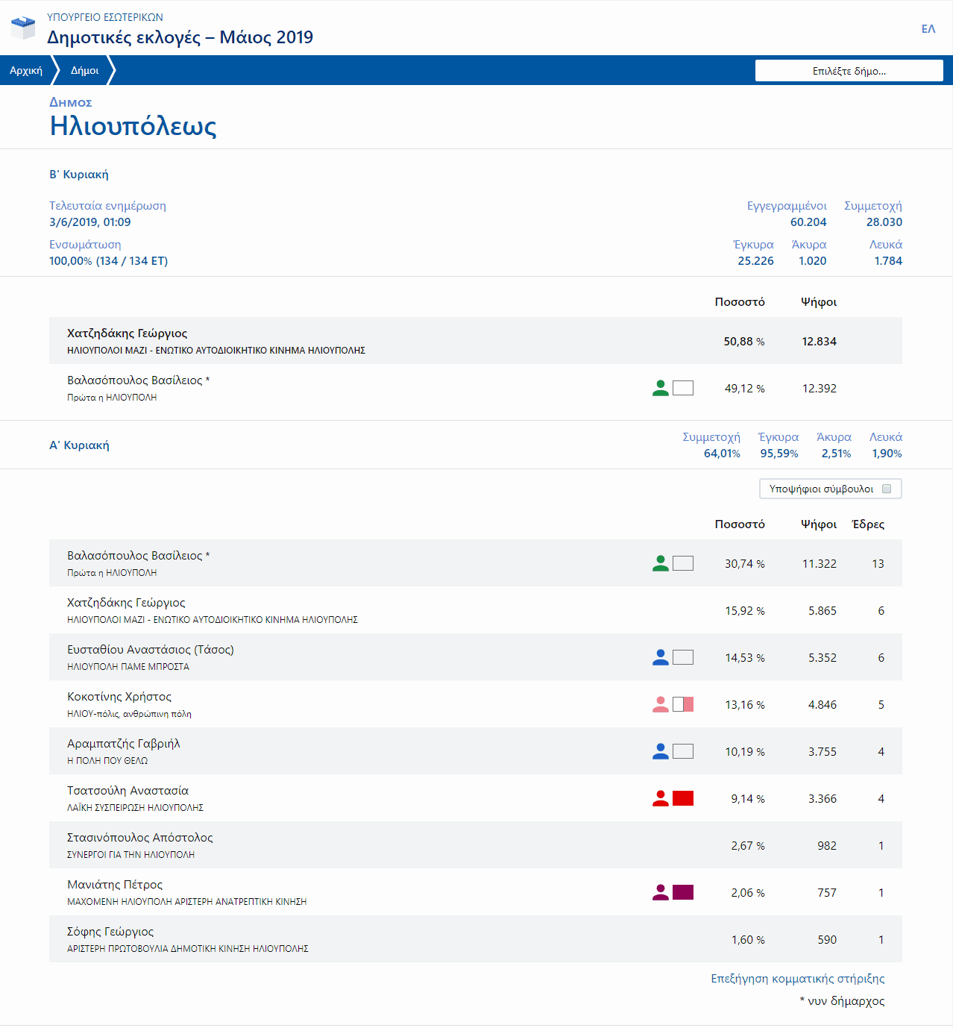This screenshot has width=953, height=1028.
Task: Click blue person icon beside Ευσταθίου Αναστάσιος
Action: (x=660, y=657)
